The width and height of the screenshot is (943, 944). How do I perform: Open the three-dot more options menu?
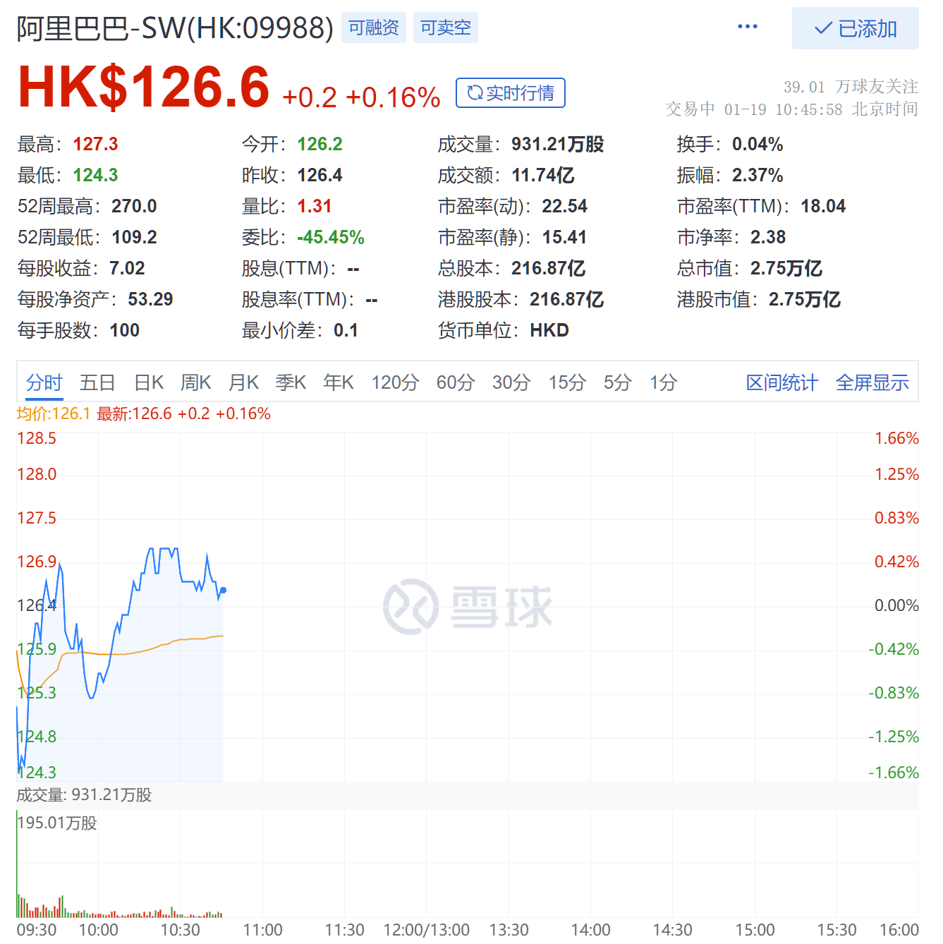coord(747,27)
